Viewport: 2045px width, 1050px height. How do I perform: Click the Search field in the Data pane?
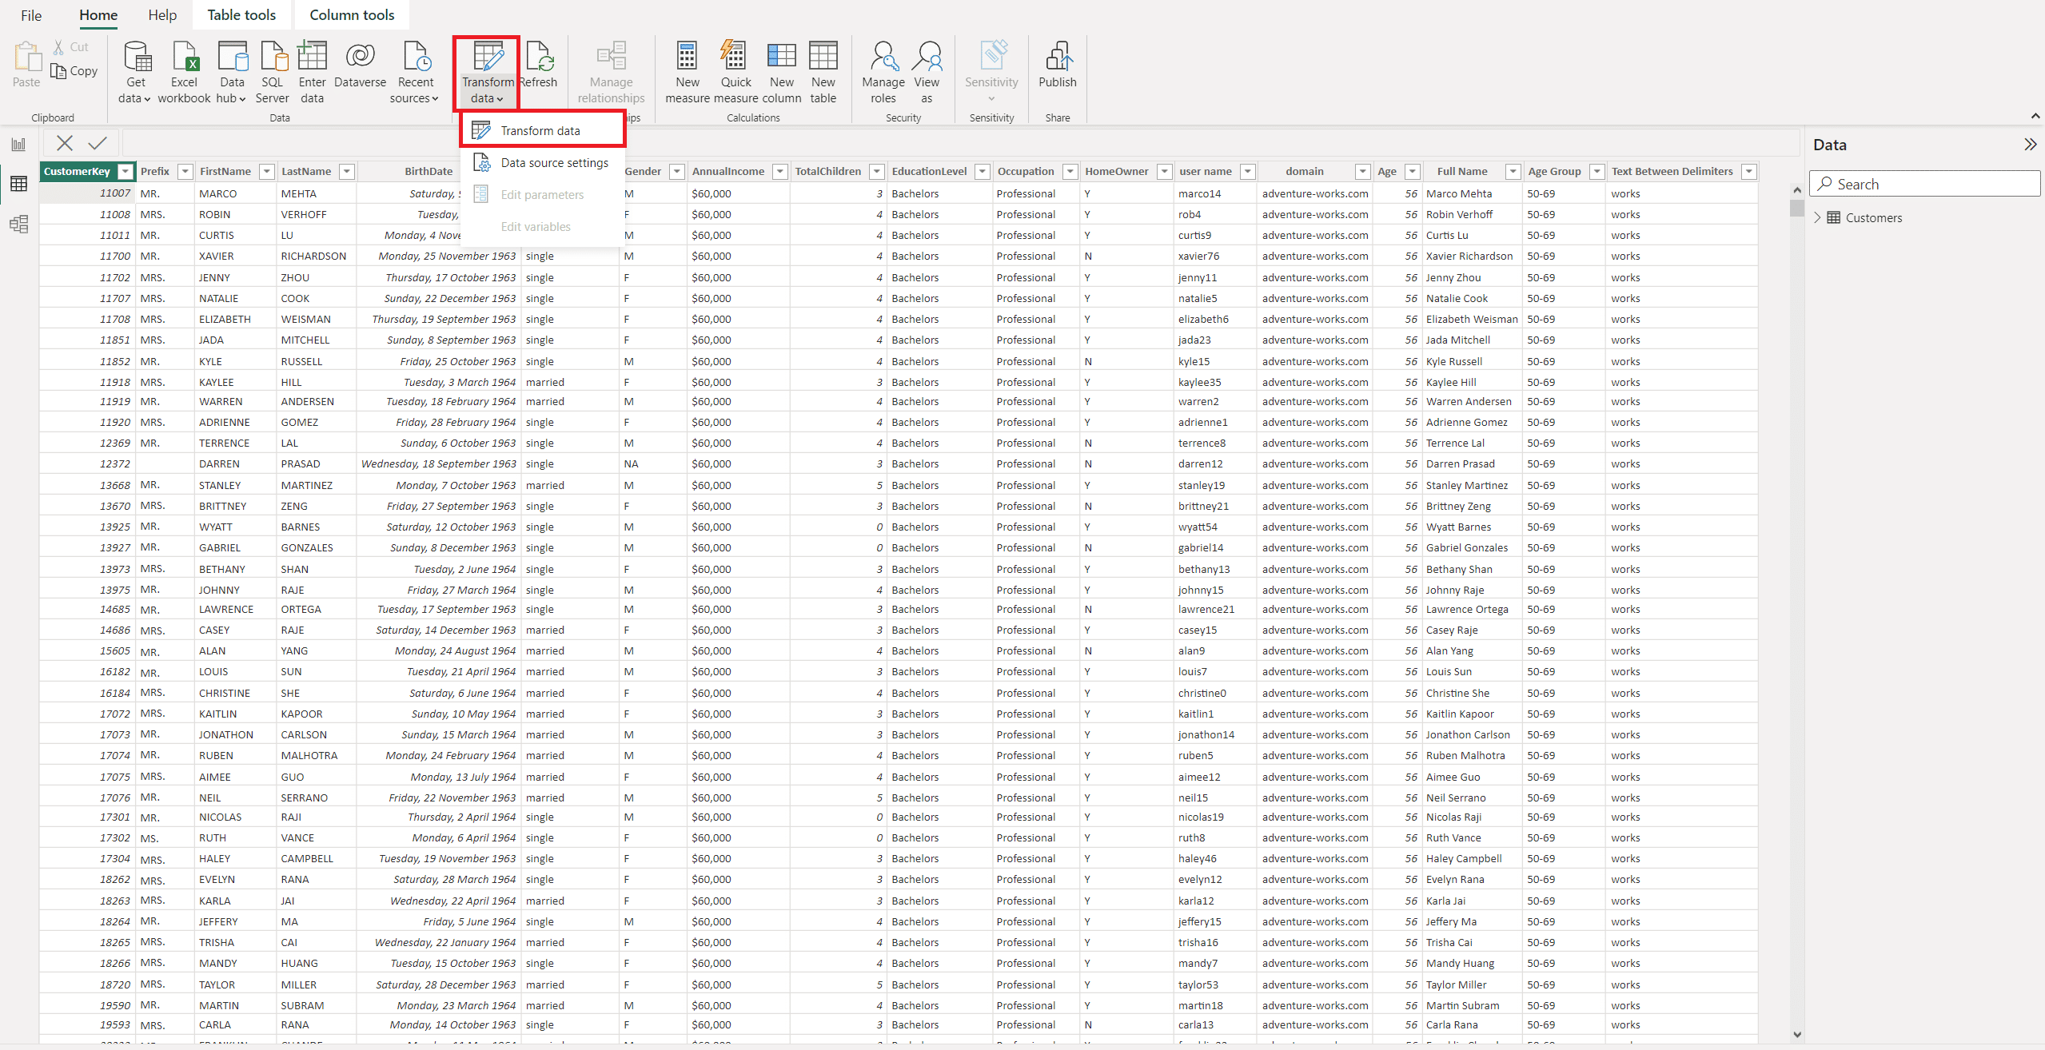coord(1924,183)
